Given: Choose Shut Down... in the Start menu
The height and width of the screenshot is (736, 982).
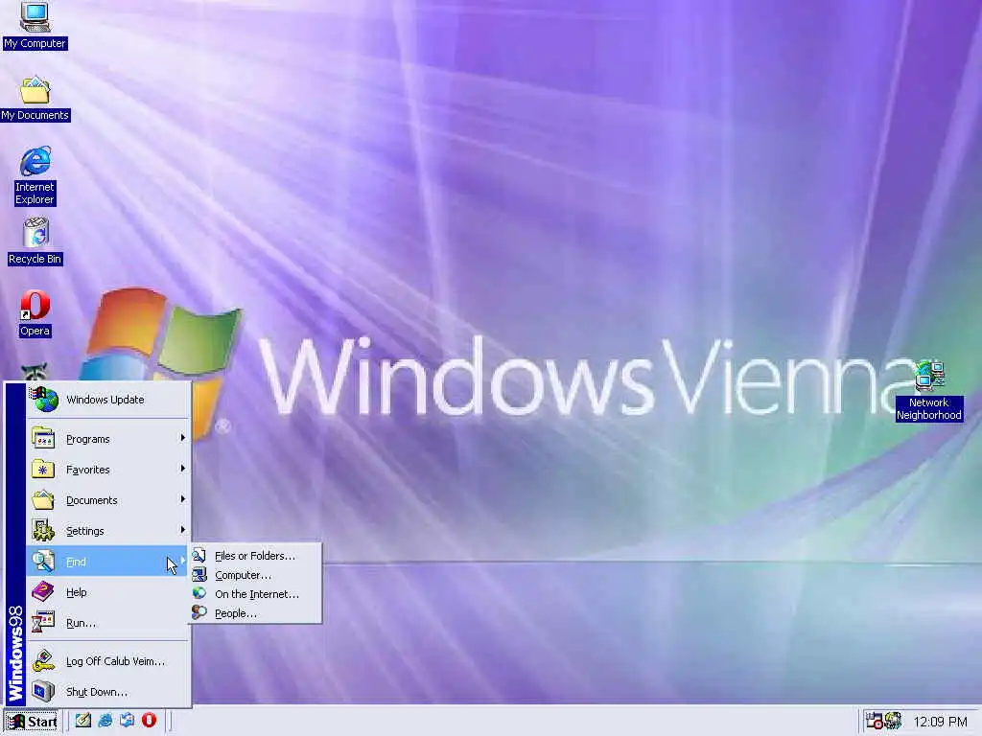Looking at the screenshot, I should [x=108, y=692].
